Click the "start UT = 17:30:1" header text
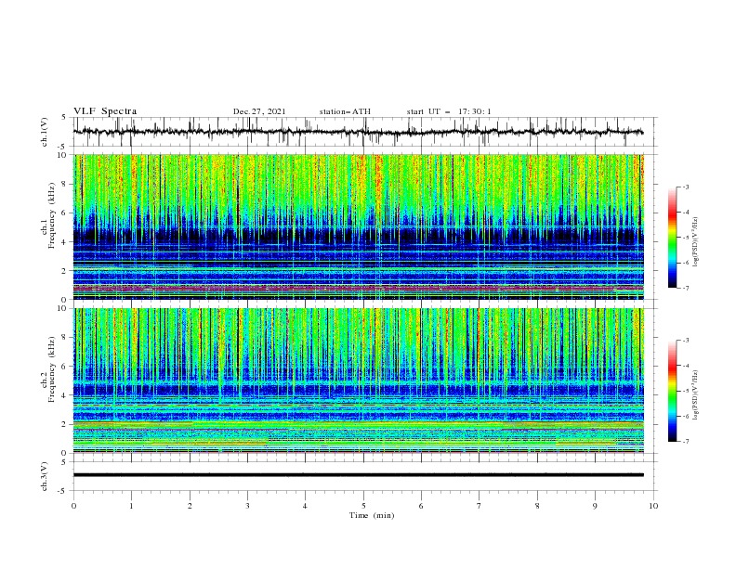The width and height of the screenshot is (736, 568). 449,111
